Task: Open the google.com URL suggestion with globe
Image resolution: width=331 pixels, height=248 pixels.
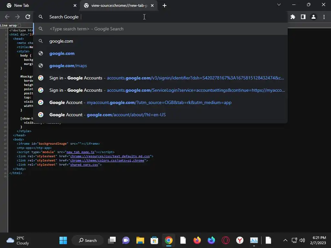Action: tap(160, 53)
